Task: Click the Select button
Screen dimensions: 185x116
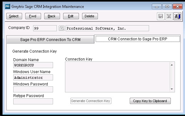Action: [14, 16]
